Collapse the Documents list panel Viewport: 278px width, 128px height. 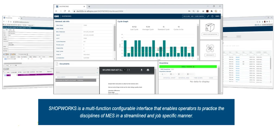tap(97, 68)
